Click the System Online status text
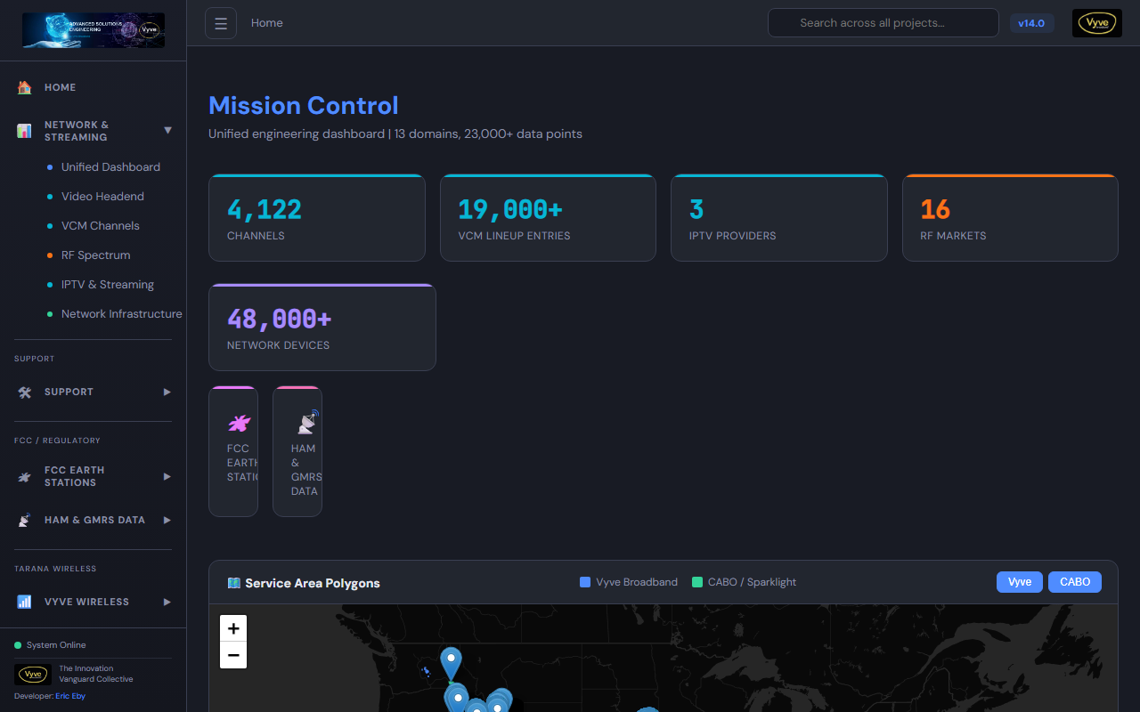 56,645
